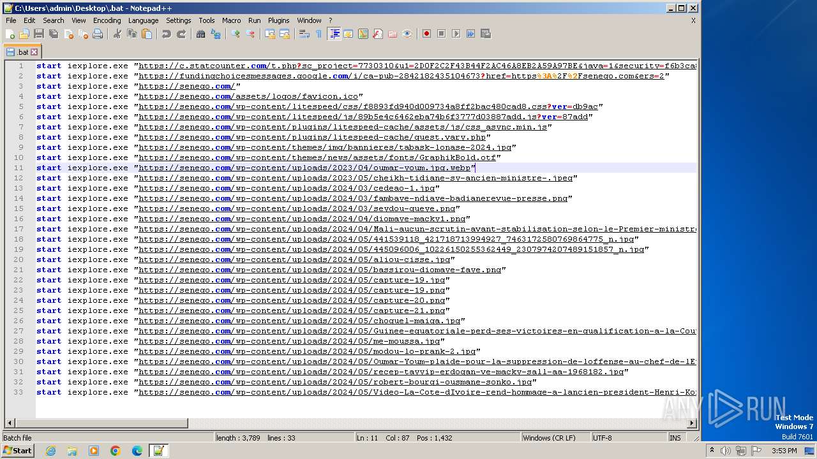Toggle the indent guide icon
This screenshot has height=459, width=817.
[334, 34]
